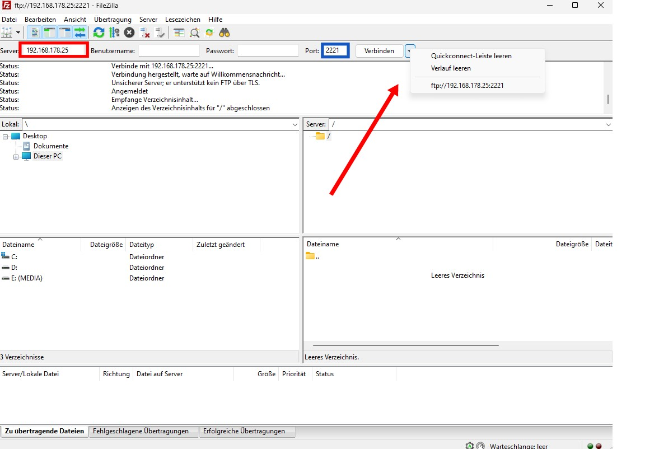
Task: Click the process queue toolbar icon
Action: [114, 32]
